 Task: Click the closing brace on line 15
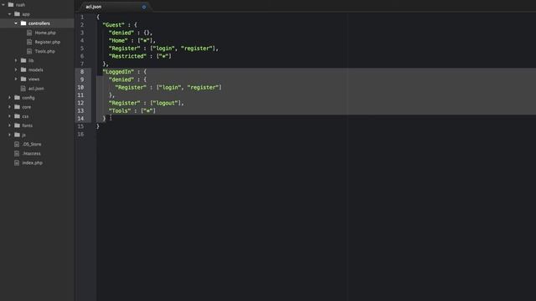98,126
